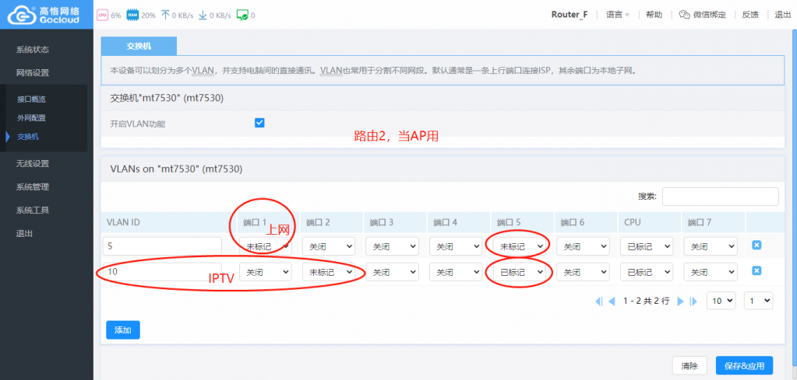Open 端口 2 dropdown for VLAN 10
Image resolution: width=797 pixels, height=380 pixels.
(328, 271)
